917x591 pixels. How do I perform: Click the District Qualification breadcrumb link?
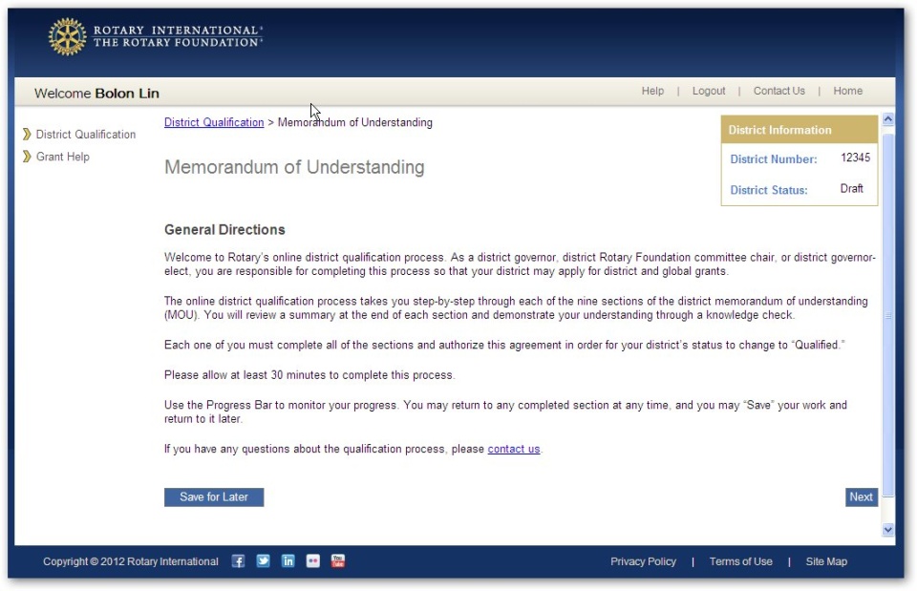[214, 122]
